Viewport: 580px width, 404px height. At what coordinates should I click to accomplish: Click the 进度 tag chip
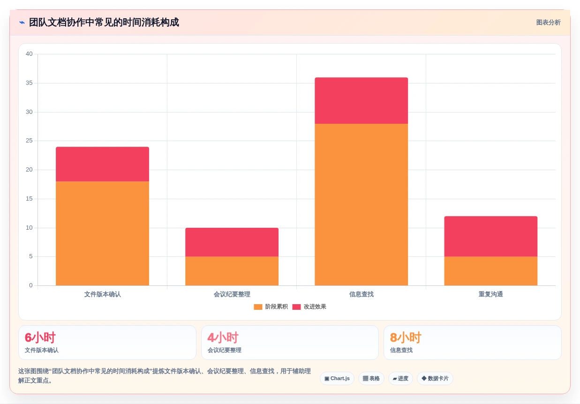coord(400,379)
